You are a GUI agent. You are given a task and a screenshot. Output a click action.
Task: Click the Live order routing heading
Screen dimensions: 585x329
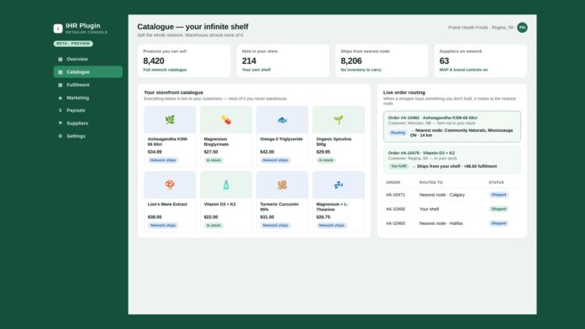click(x=404, y=92)
